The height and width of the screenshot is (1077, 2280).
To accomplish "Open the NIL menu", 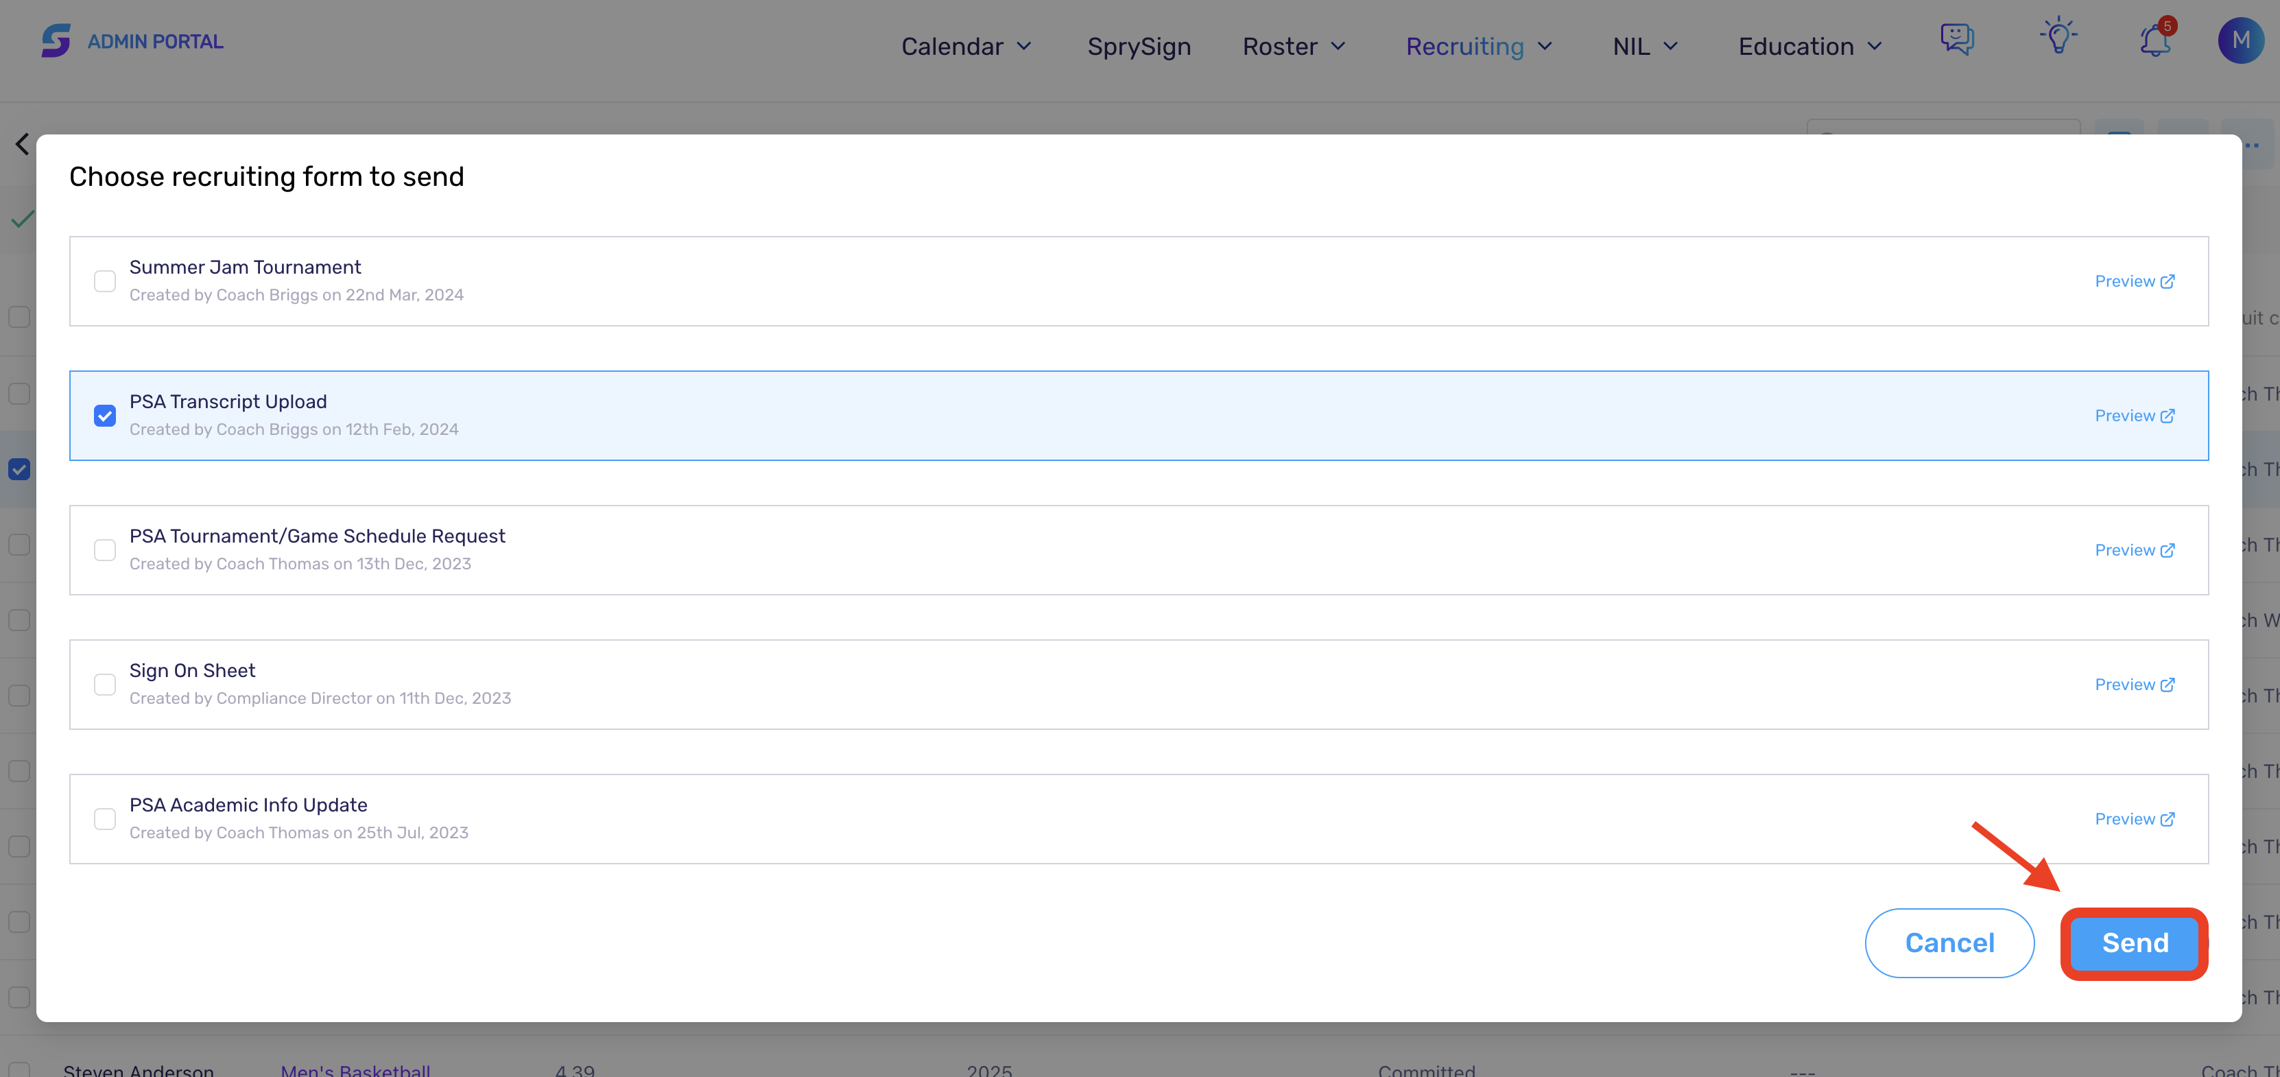I will tap(1646, 46).
